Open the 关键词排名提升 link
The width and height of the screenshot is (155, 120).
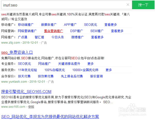tap(69, 64)
